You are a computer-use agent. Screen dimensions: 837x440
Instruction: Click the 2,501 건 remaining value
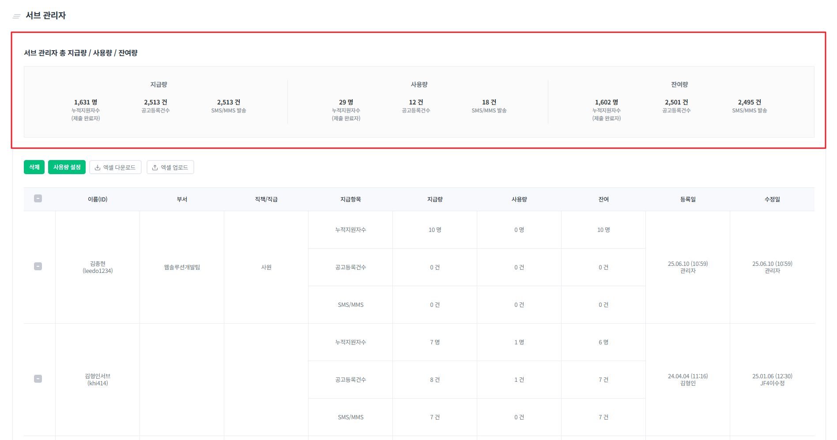point(676,102)
